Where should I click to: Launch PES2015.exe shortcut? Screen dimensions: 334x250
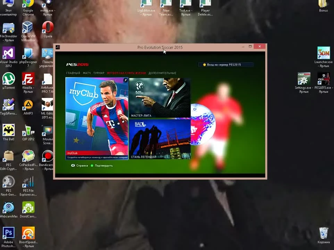click(x=324, y=83)
